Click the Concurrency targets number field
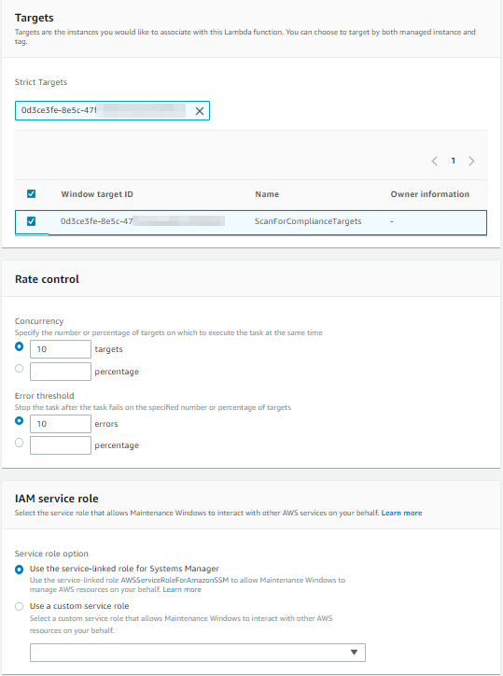The height and width of the screenshot is (676, 503). (x=61, y=349)
